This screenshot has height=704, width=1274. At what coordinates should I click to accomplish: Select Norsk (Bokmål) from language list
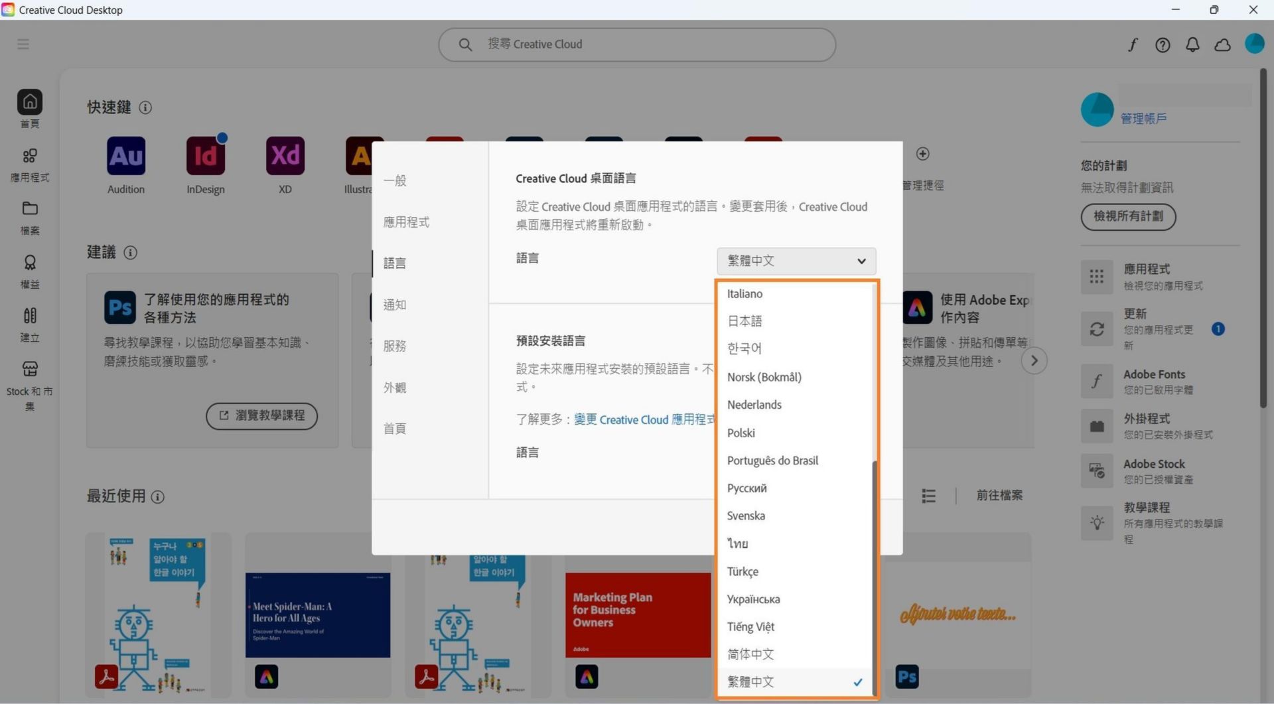click(x=794, y=377)
